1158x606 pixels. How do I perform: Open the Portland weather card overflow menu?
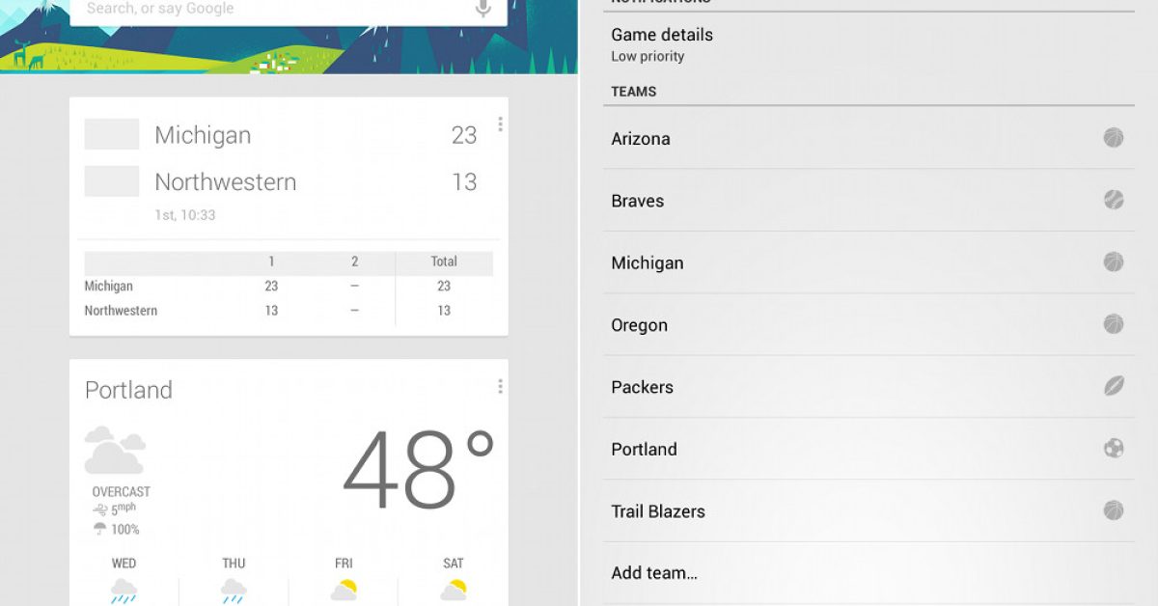(500, 387)
